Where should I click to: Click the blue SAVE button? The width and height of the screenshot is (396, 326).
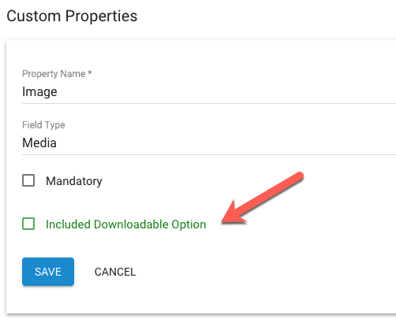[x=48, y=272]
